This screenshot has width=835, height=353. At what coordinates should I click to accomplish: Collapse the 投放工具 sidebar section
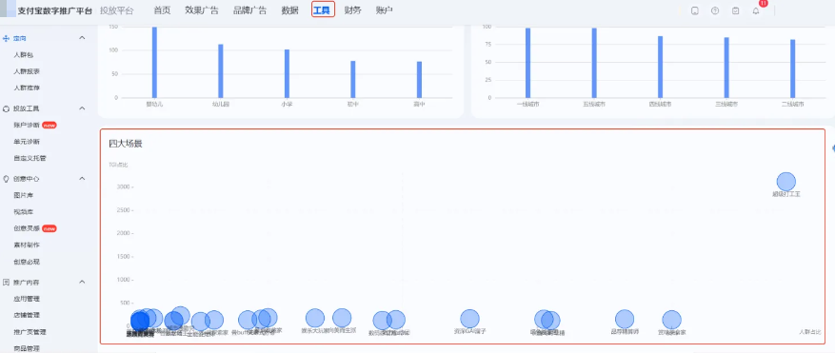point(82,108)
